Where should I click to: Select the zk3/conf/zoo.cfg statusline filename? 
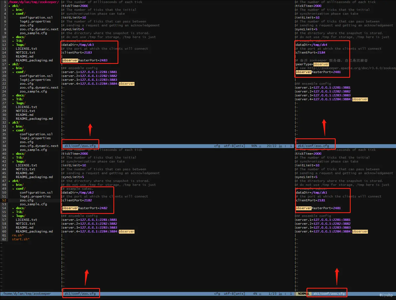point(80,146)
